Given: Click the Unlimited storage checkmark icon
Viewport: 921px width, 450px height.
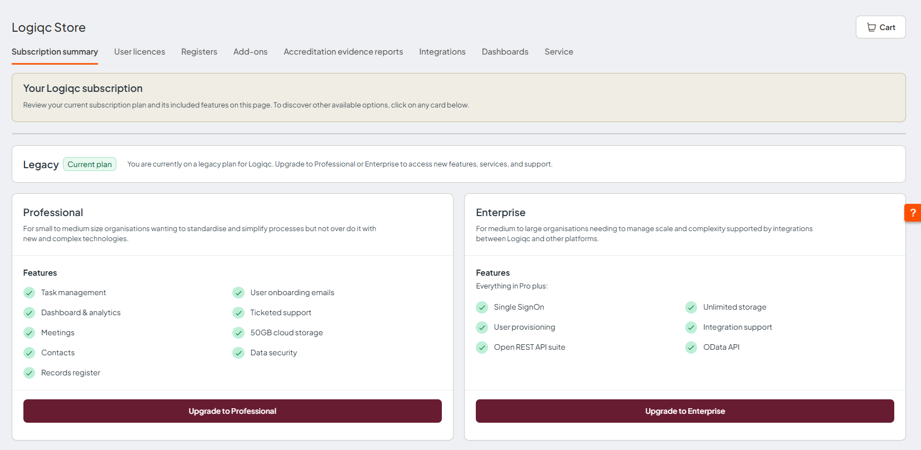Looking at the screenshot, I should tap(691, 307).
